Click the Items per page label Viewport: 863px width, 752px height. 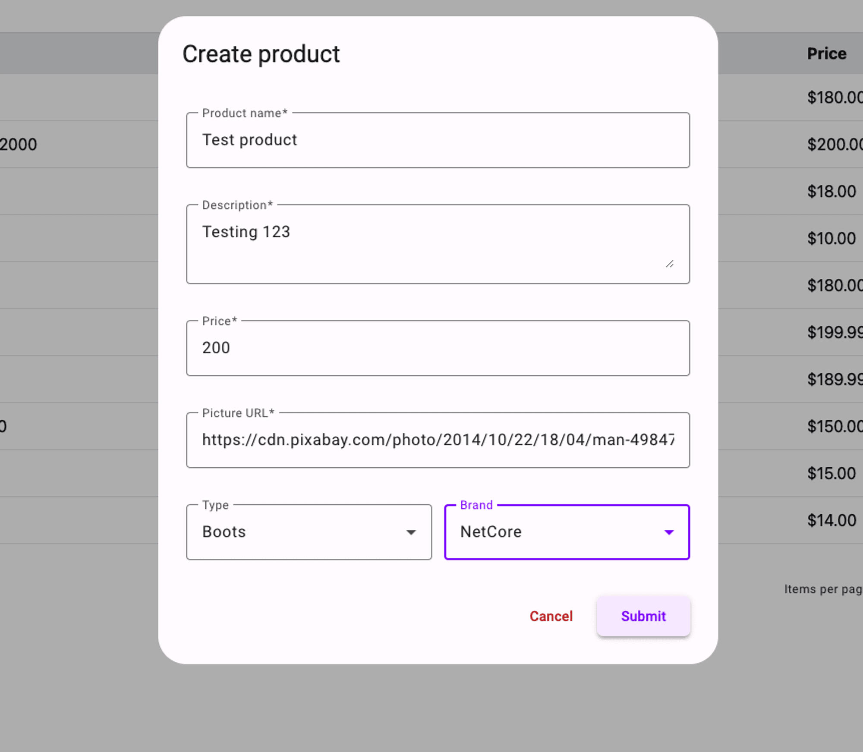pos(822,589)
